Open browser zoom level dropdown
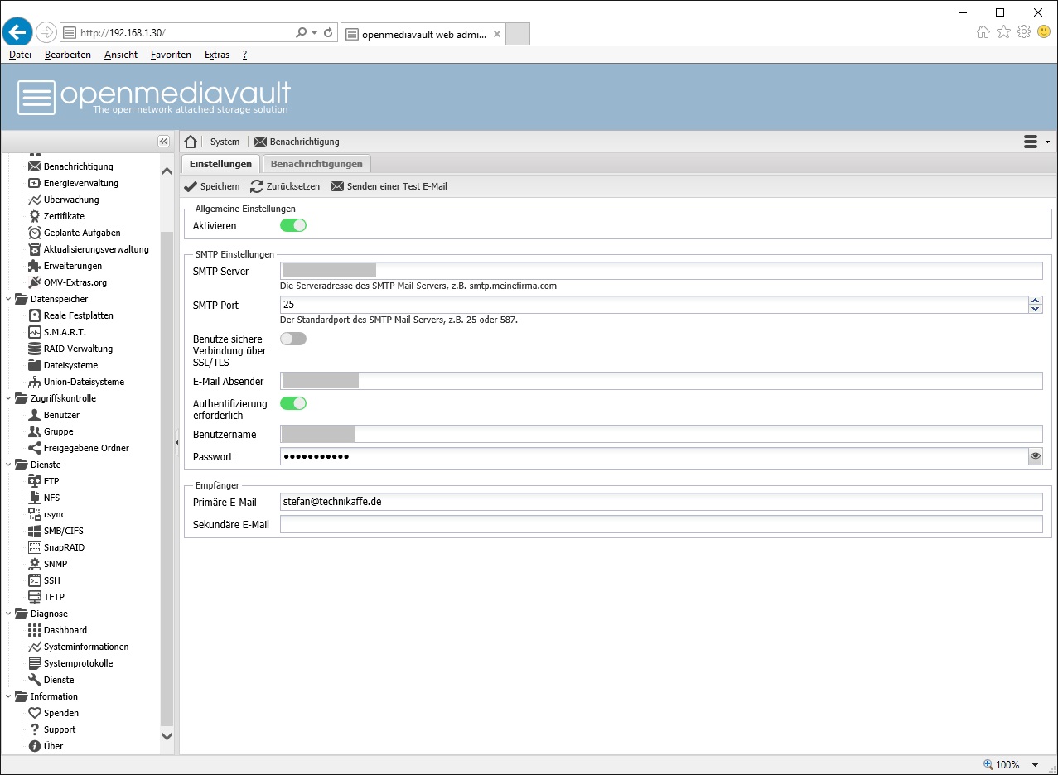1058x775 pixels. pos(1035,765)
